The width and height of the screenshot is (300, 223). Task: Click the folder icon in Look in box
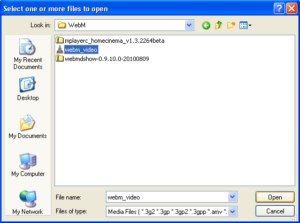62,25
